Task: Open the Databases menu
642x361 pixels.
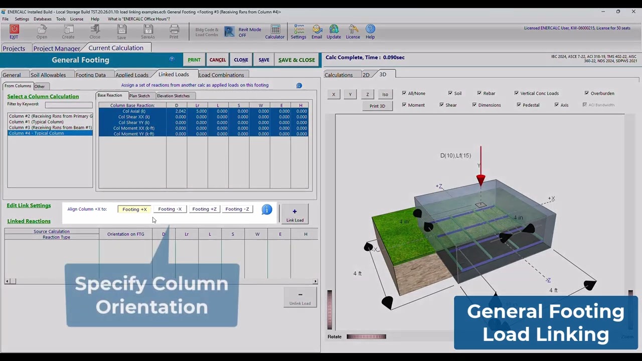Action: (43, 19)
